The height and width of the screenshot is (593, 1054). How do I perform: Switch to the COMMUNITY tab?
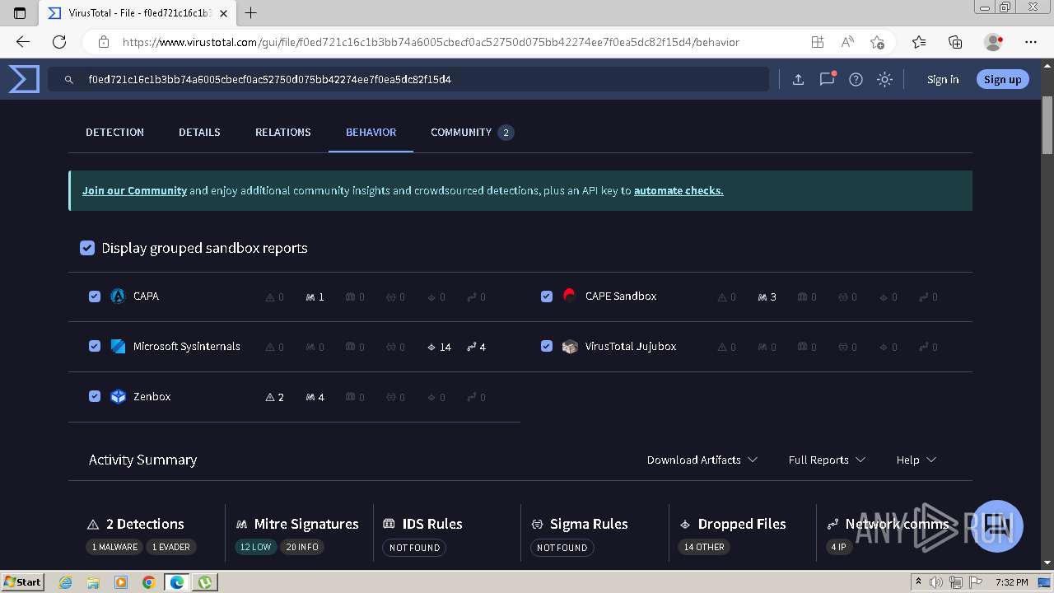[x=472, y=132]
